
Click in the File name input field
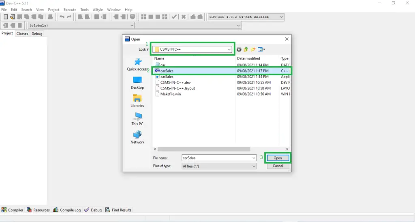[216, 158]
